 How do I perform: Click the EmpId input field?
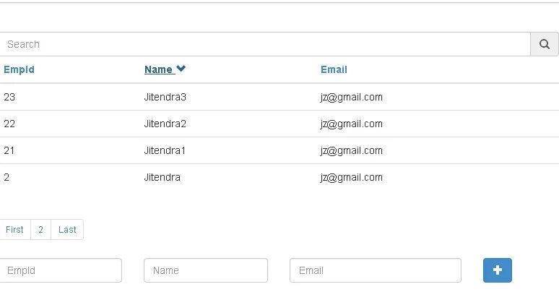(61, 270)
